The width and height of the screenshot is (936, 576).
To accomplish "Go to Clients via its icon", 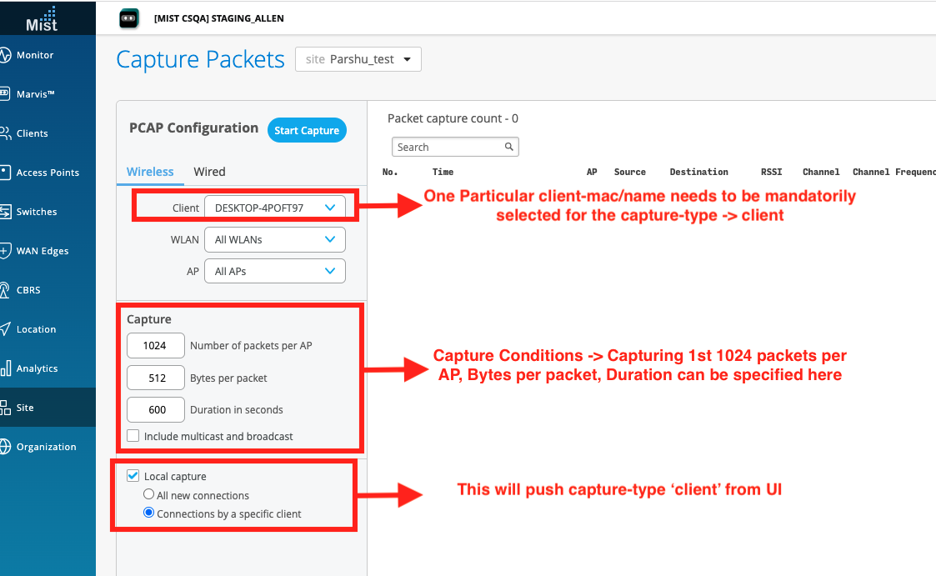I will (5, 133).
